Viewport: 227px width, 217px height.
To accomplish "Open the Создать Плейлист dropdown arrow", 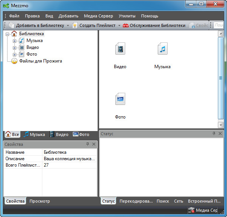I will click(x=119, y=25).
